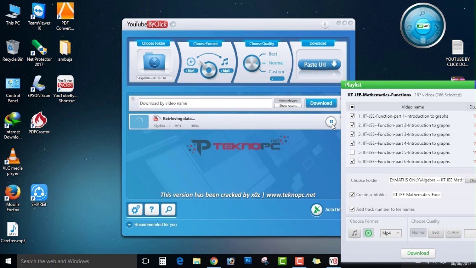Open VLC media player desktop icon
Viewport: 476px width, 268px height.
click(13, 162)
